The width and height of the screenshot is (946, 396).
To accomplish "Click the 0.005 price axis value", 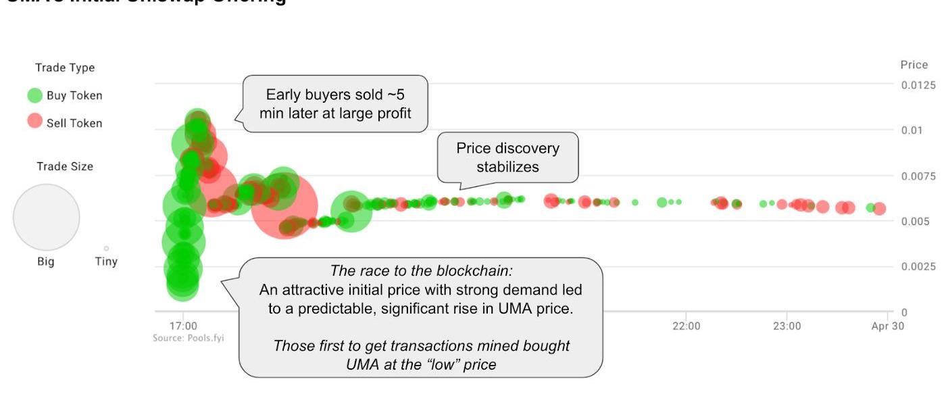I will [x=915, y=222].
